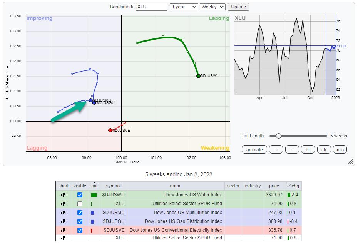The height and width of the screenshot is (246, 358).
Task: Open chart icon for Conventional Electricity row
Action: click(63, 230)
